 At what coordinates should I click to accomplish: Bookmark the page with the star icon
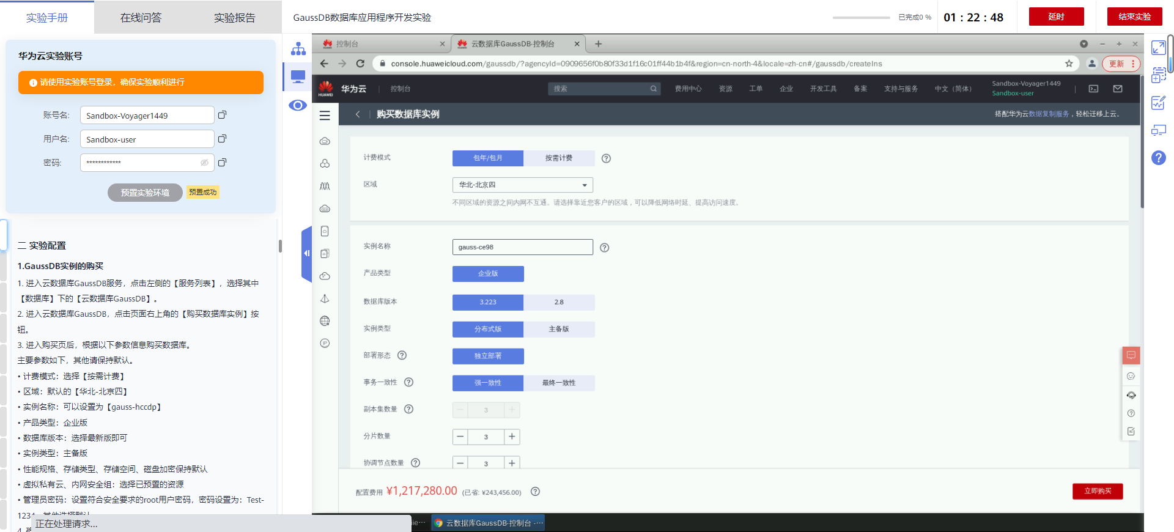click(x=1069, y=64)
